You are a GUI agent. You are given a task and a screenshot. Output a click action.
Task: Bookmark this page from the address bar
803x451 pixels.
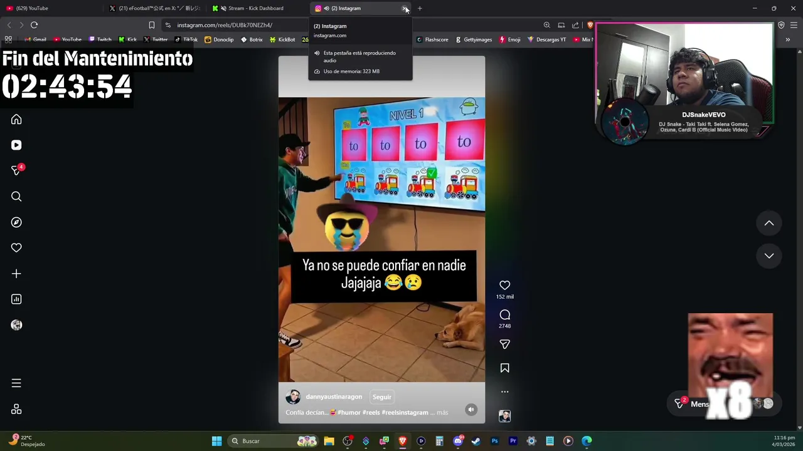pyautogui.click(x=151, y=25)
